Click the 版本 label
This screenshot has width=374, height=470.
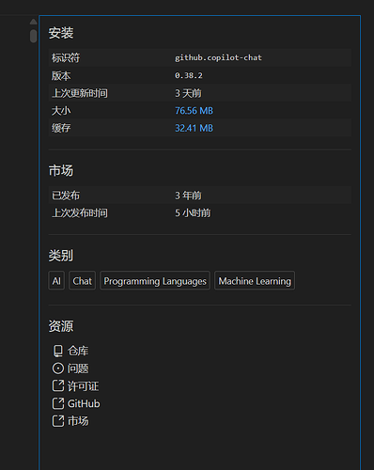point(61,75)
